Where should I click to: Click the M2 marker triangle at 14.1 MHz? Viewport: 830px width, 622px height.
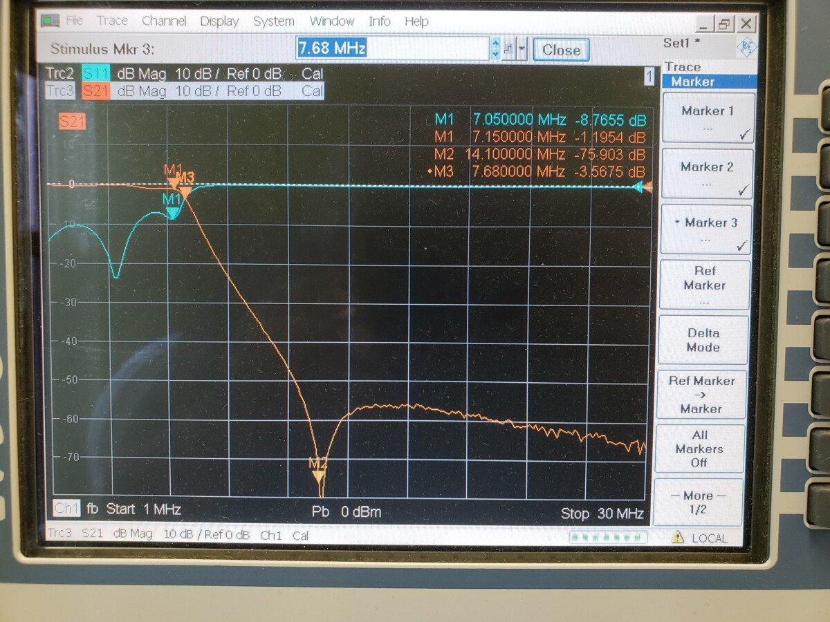click(x=317, y=475)
